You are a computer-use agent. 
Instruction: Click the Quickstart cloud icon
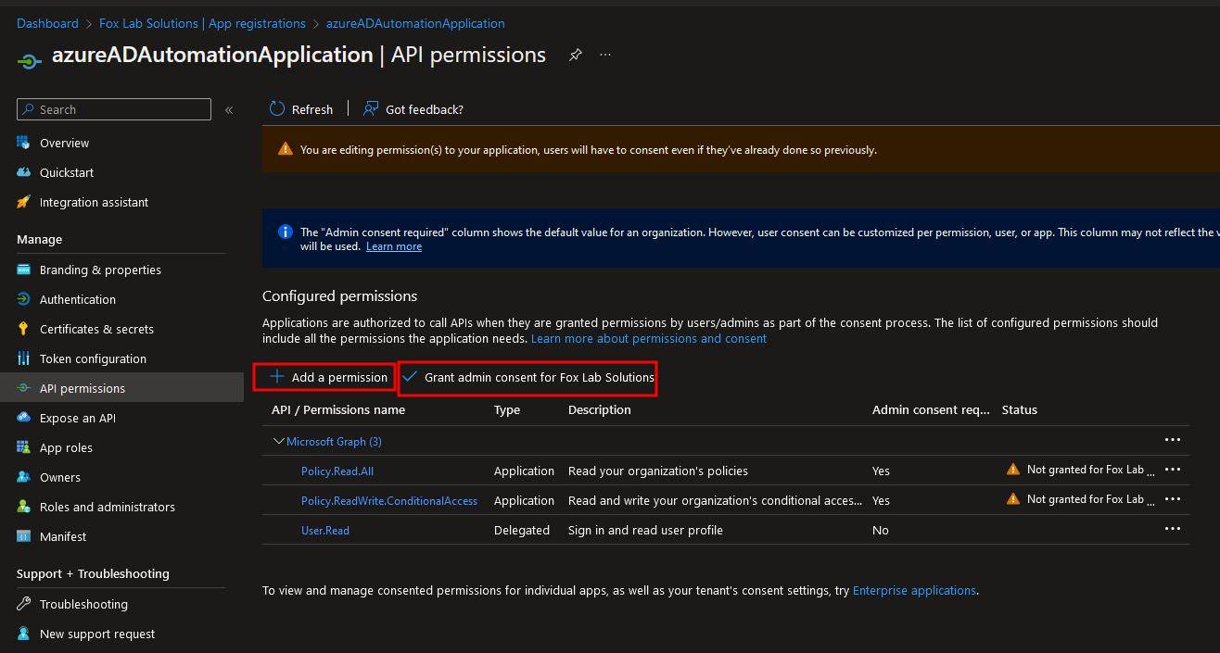24,172
